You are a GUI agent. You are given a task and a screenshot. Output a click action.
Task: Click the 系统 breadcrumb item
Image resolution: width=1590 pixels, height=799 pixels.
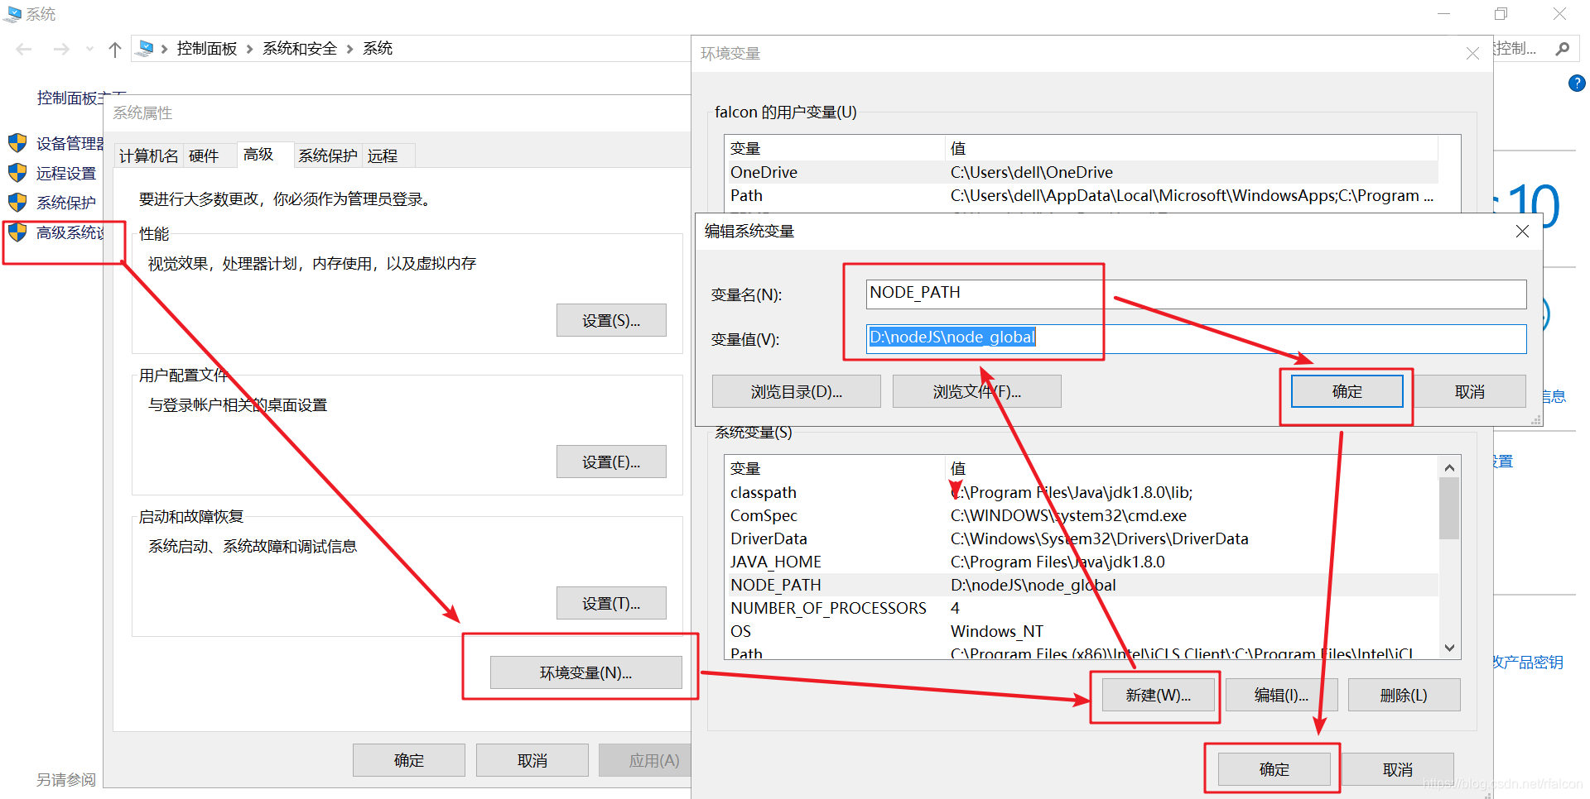click(378, 49)
